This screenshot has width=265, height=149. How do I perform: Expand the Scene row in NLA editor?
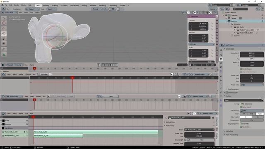(x=1, y=120)
